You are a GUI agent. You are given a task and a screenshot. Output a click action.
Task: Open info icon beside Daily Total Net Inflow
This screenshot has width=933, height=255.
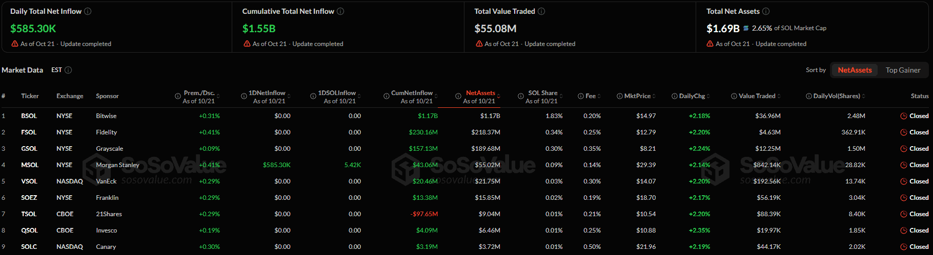pyautogui.click(x=88, y=11)
